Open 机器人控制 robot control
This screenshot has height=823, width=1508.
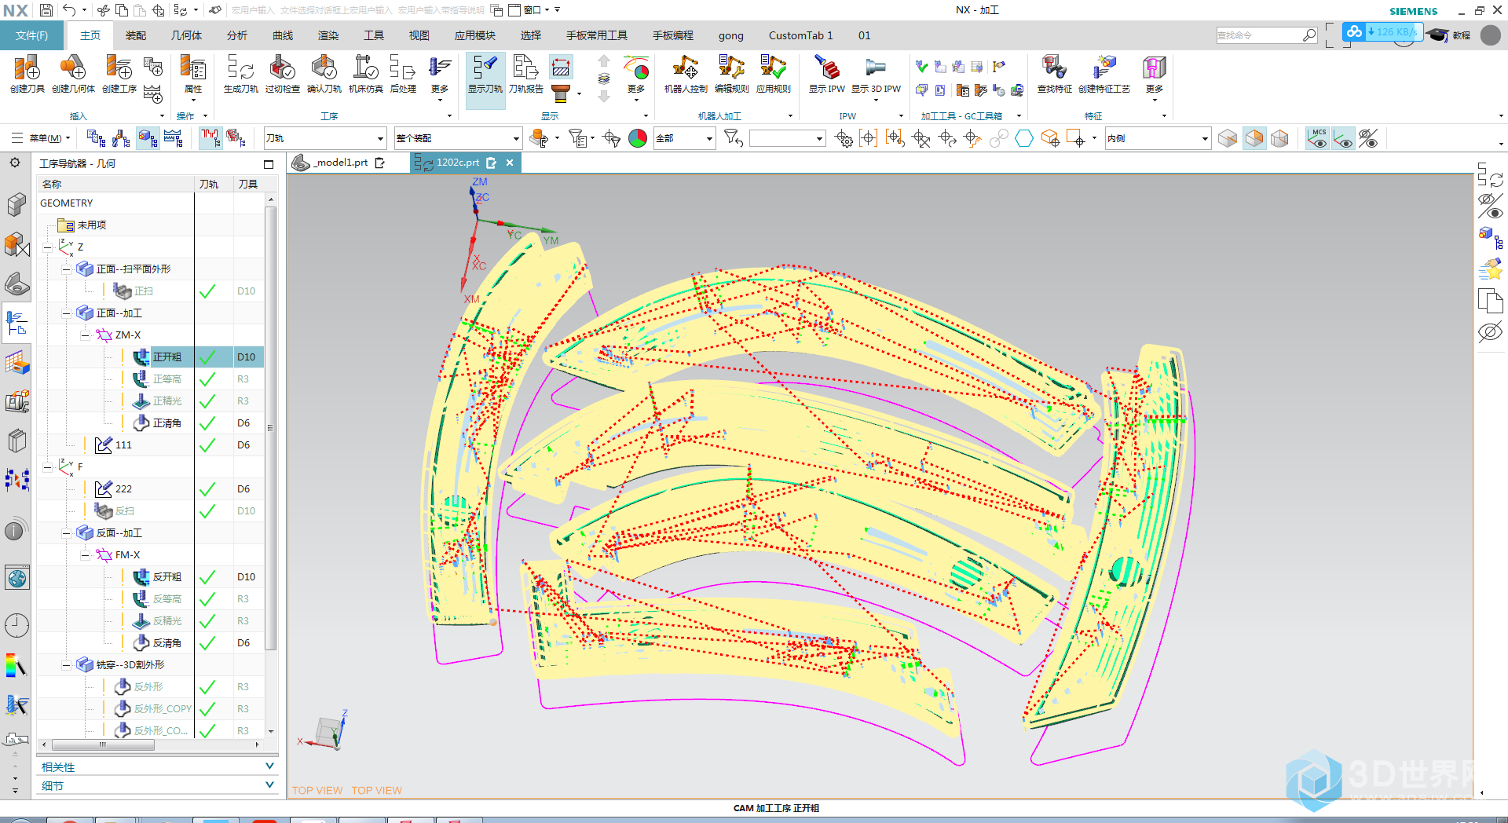click(x=686, y=75)
